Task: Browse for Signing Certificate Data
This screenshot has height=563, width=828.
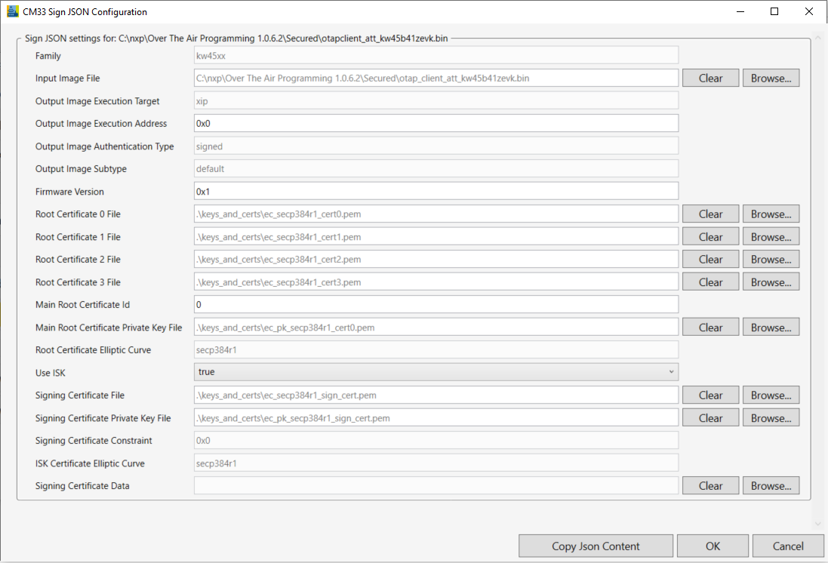Action: [x=770, y=485]
